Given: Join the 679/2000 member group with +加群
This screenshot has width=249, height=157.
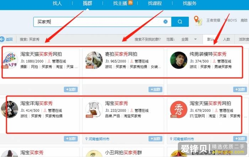Looking at the screenshot, I should click(240, 139).
